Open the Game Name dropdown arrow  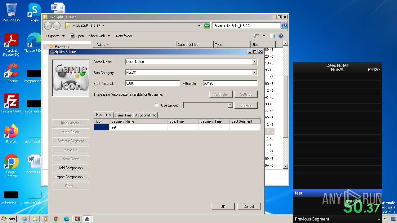point(255,62)
